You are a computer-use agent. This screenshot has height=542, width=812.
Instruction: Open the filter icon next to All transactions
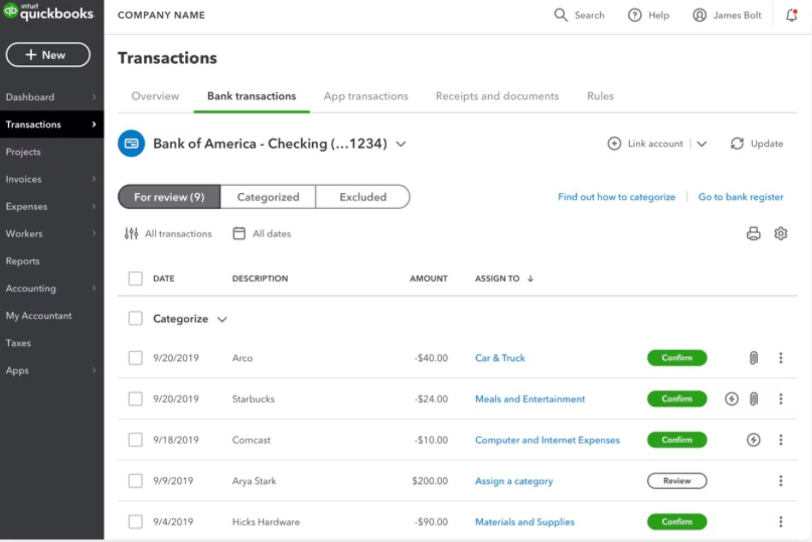pos(131,233)
